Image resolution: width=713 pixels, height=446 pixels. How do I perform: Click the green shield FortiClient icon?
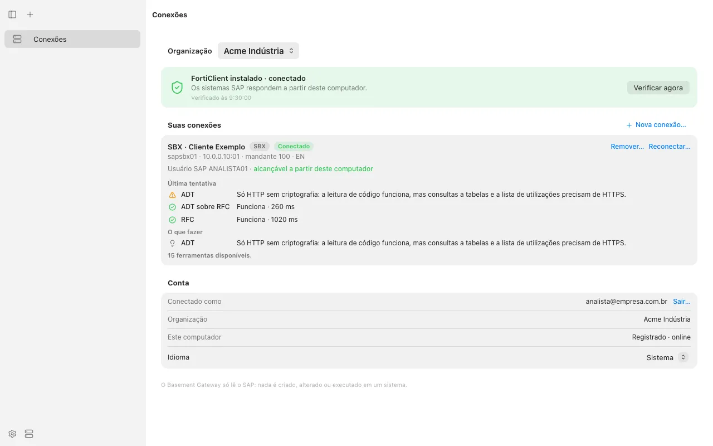[177, 88]
